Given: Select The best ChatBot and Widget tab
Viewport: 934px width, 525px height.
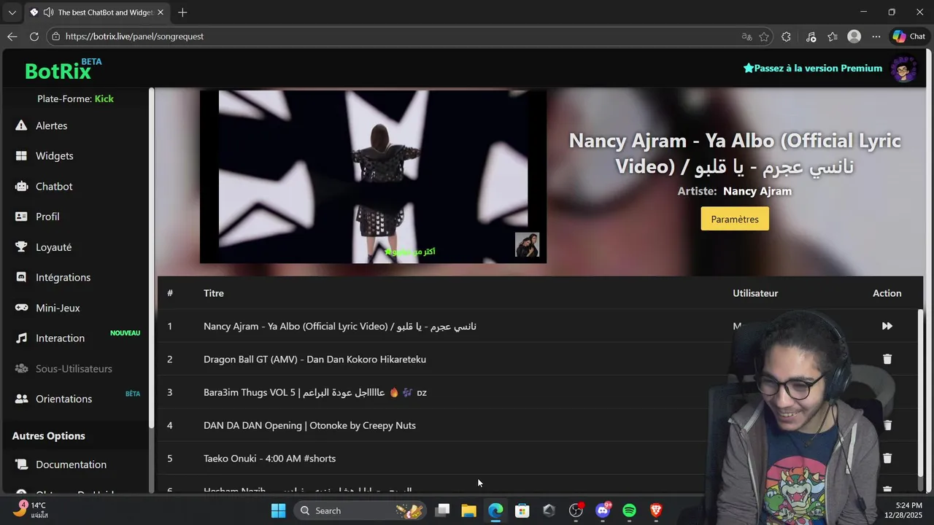Looking at the screenshot, I should [x=96, y=12].
